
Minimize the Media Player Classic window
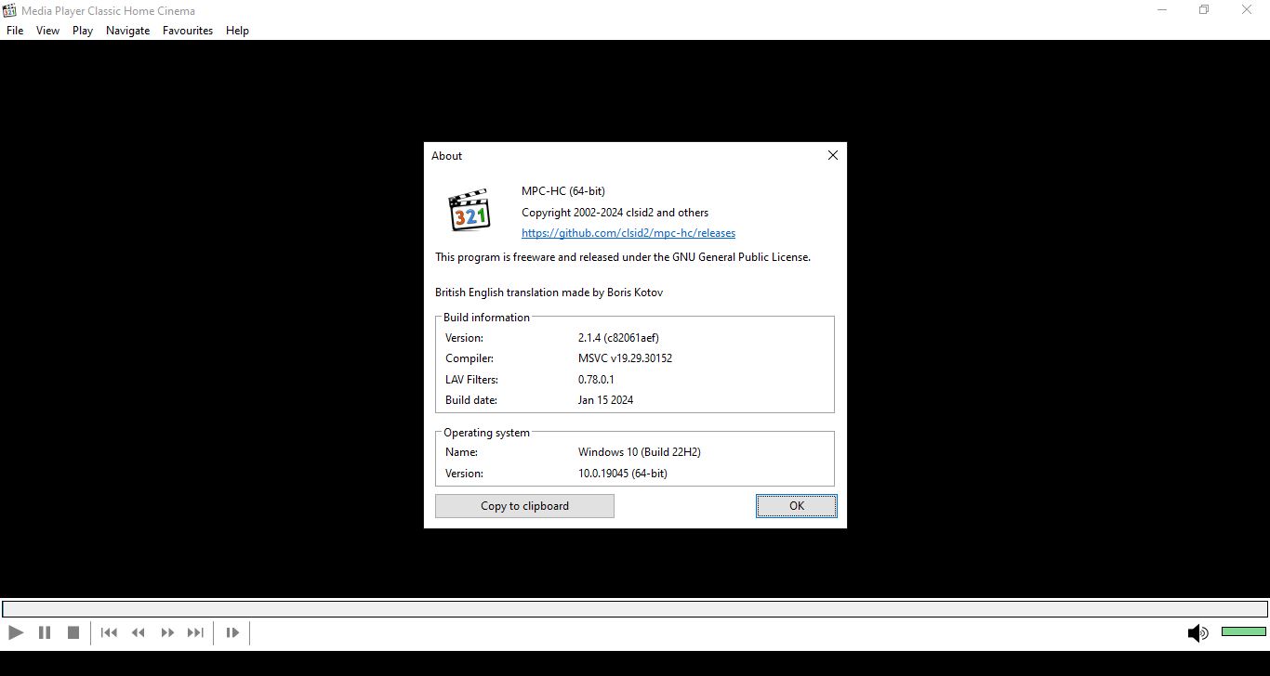1162,10
